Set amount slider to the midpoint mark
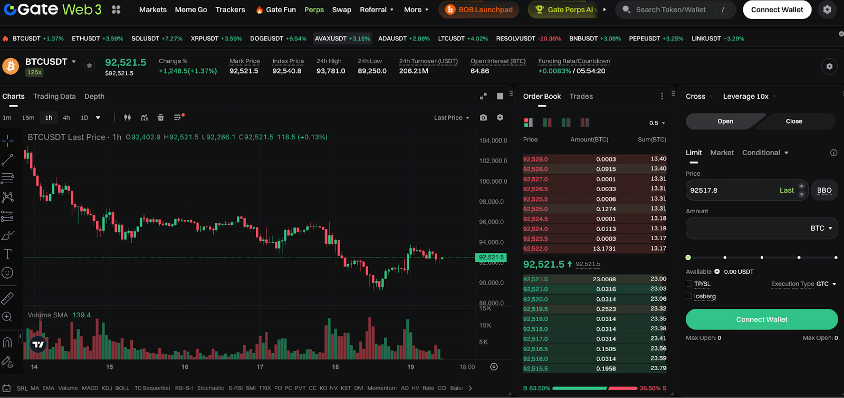 (762, 258)
